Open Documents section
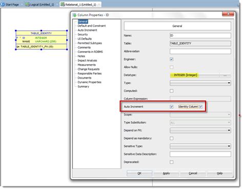This screenshot has height=190, width=243. pyautogui.click(x=85, y=78)
